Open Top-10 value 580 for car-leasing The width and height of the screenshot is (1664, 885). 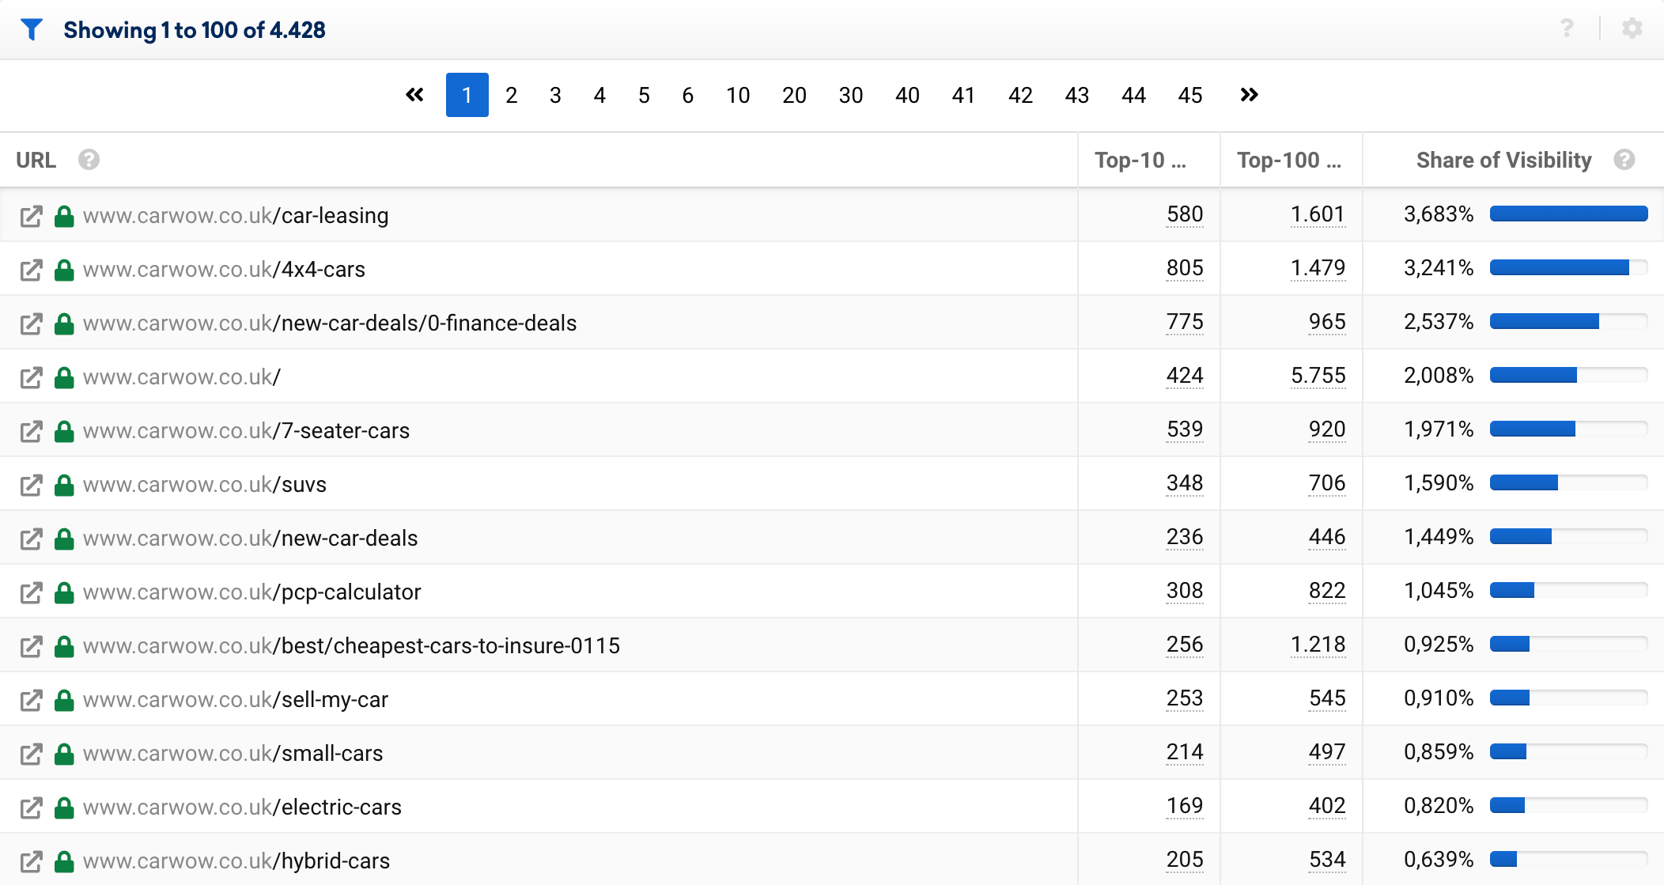1185,214
